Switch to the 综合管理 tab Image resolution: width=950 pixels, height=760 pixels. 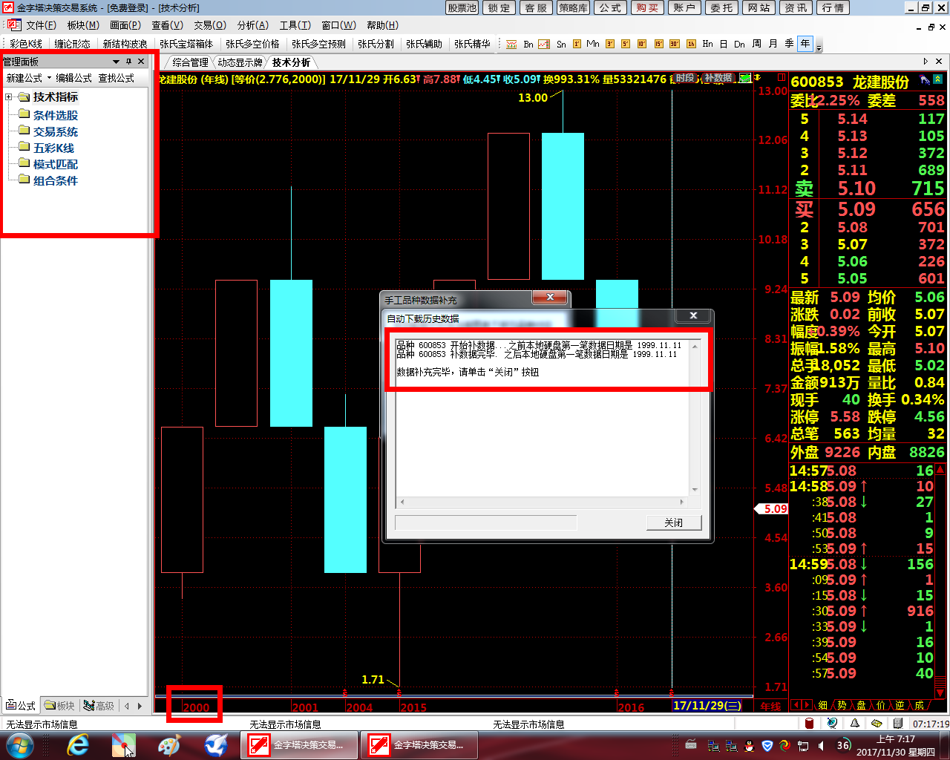[190, 62]
